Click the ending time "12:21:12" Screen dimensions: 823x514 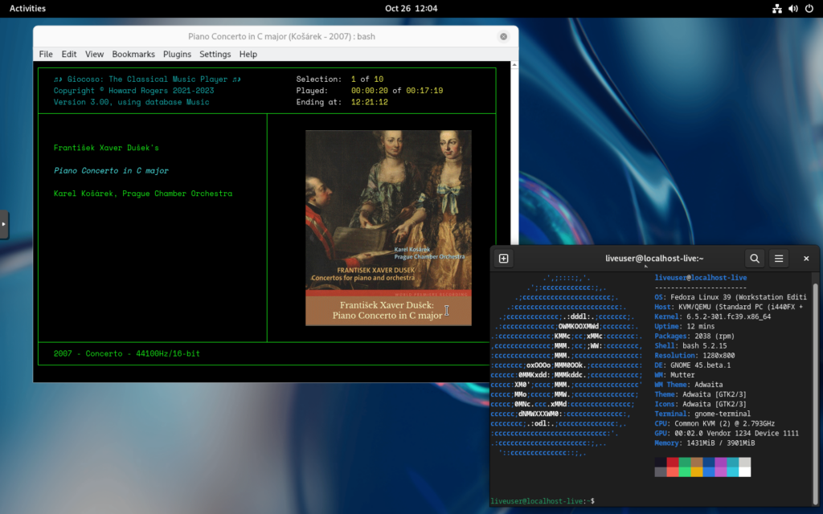pyautogui.click(x=370, y=102)
